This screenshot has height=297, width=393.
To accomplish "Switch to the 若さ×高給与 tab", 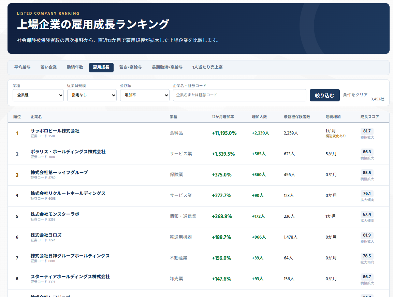I will pyautogui.click(x=130, y=67).
